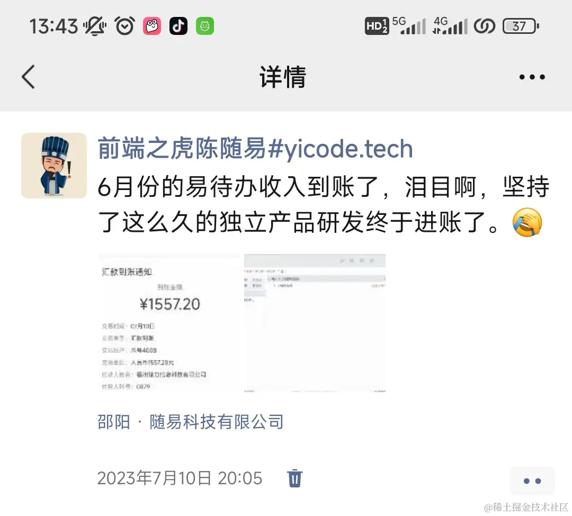Tap the post timestamp 2023年7月10日 20:05

point(180,478)
